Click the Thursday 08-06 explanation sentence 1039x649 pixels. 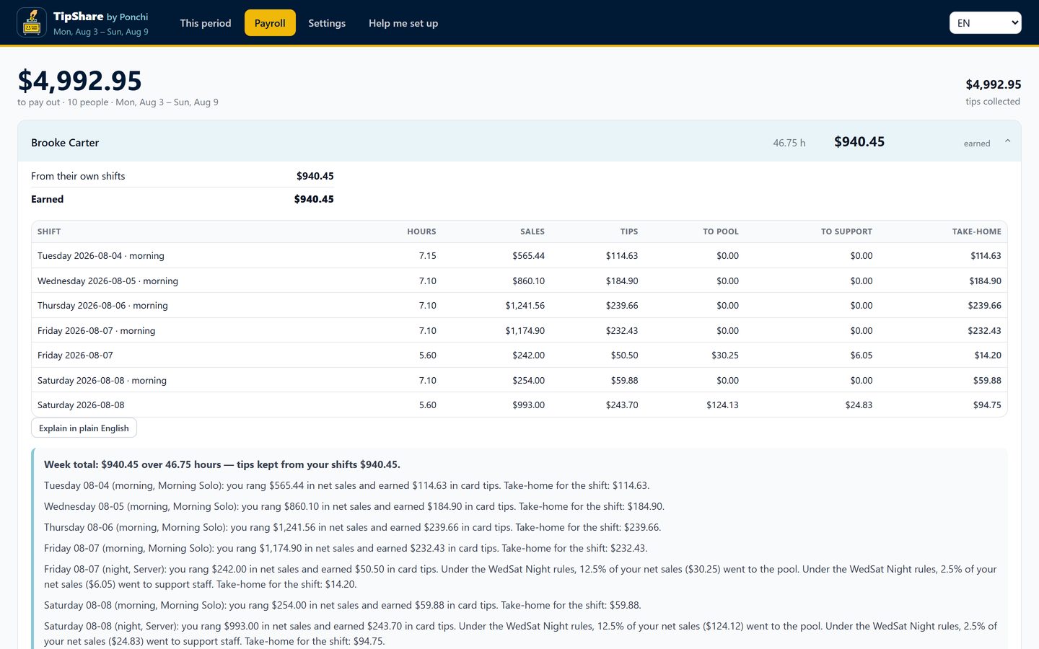(x=352, y=528)
